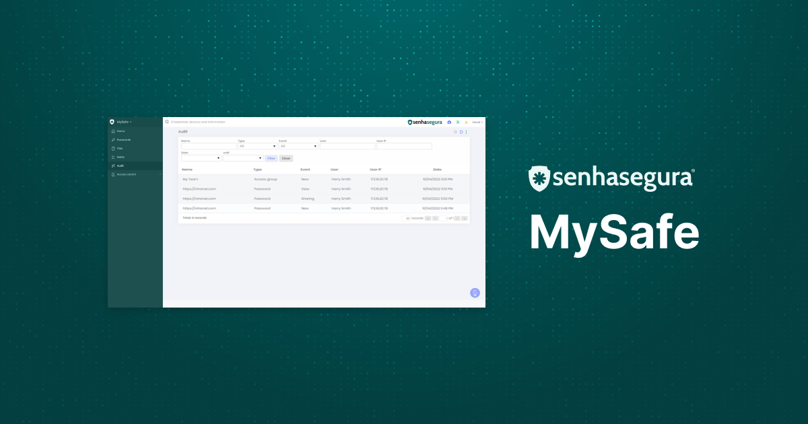The image size is (808, 424).
Task: Open the Files section from sidebar
Action: pyautogui.click(x=112, y=148)
